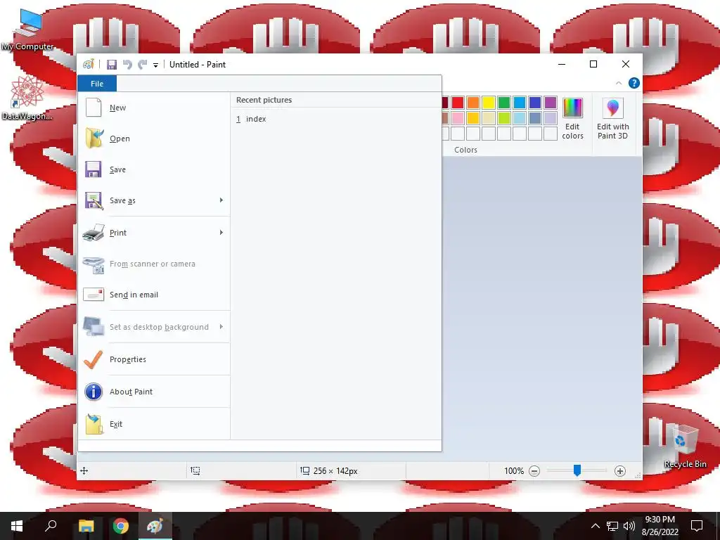The image size is (720, 540).
Task: Click the Undo arrow in the title bar
Action: point(127,65)
